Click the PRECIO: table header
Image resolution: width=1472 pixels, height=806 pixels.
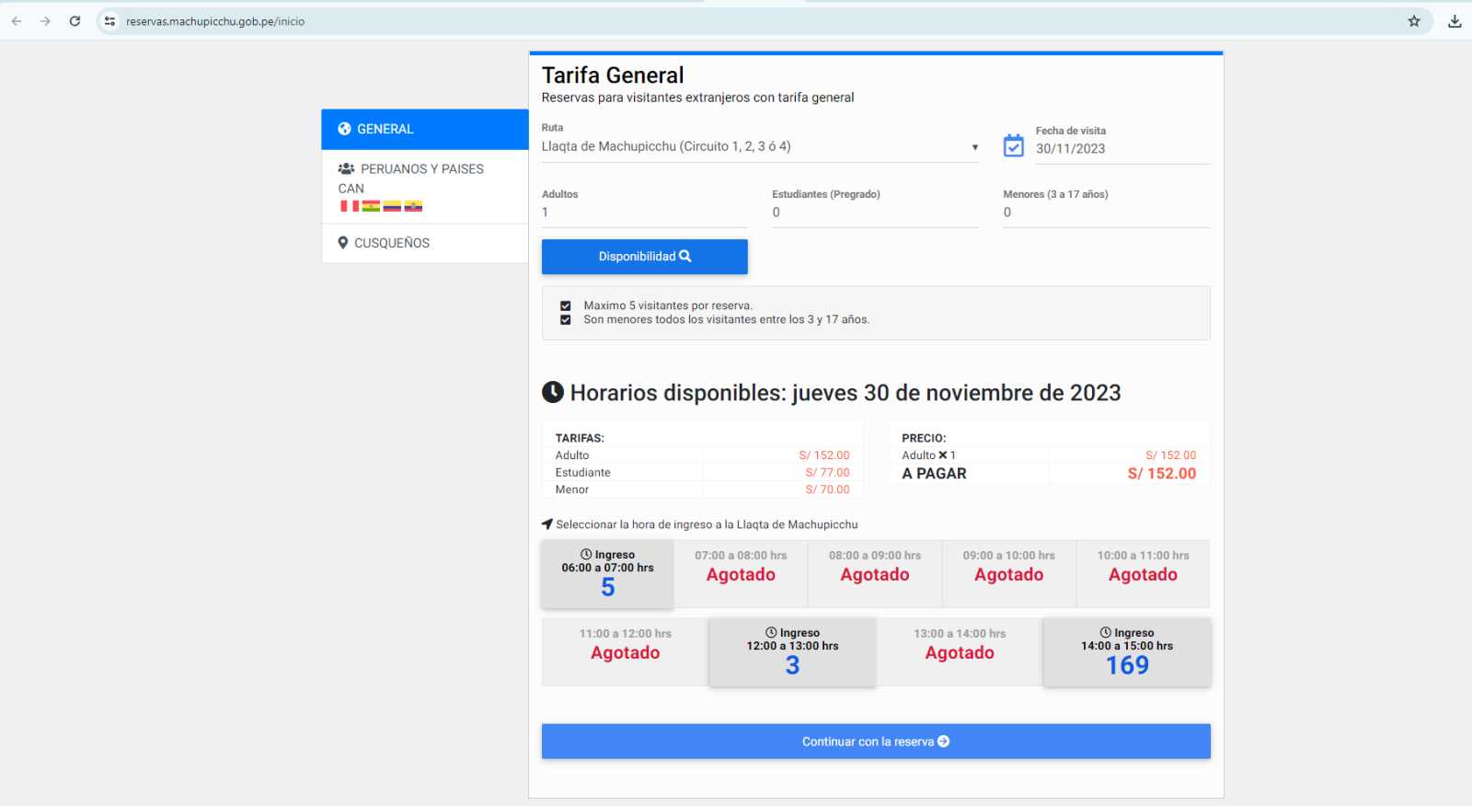click(924, 438)
